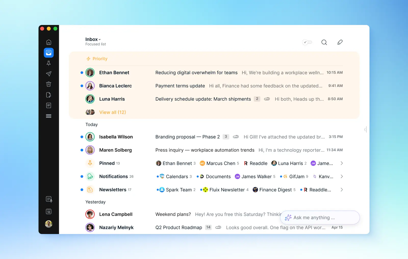
Task: Expand the Newsletters row chevron
Action: [342, 190]
